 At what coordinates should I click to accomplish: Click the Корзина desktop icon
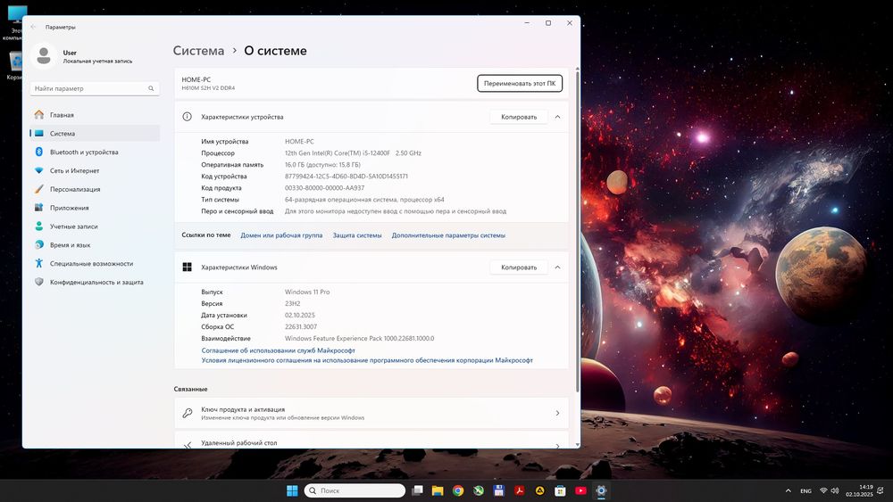pyautogui.click(x=13, y=65)
